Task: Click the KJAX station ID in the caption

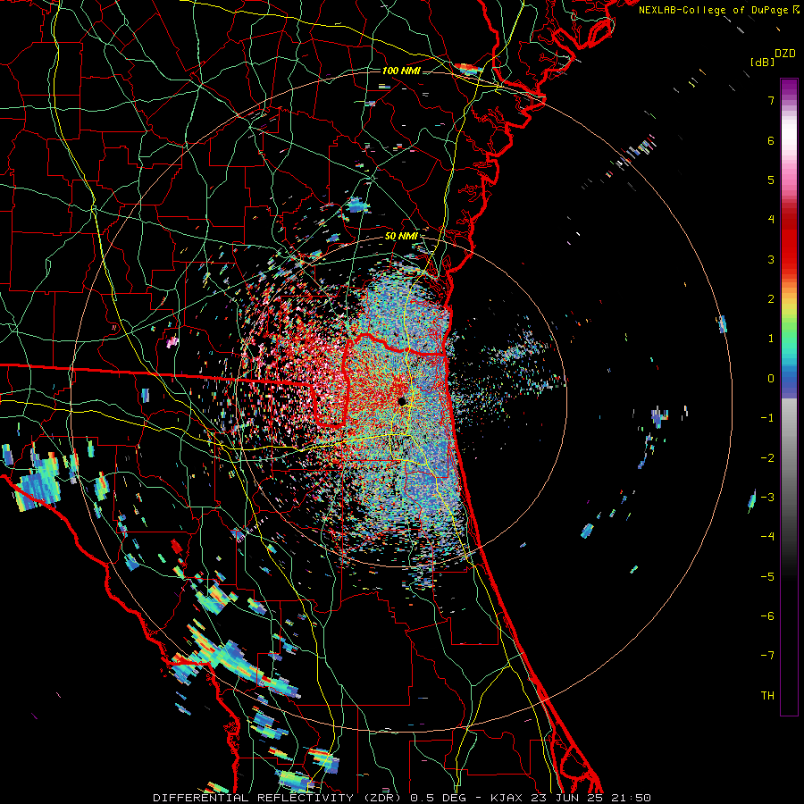Action: pos(507,798)
